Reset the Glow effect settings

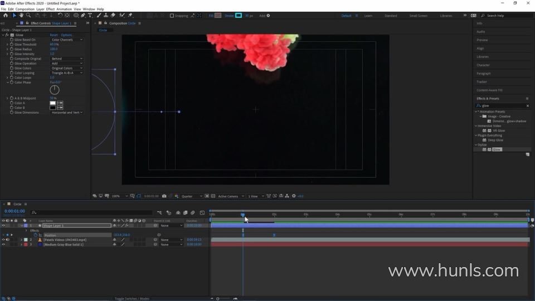[53, 35]
